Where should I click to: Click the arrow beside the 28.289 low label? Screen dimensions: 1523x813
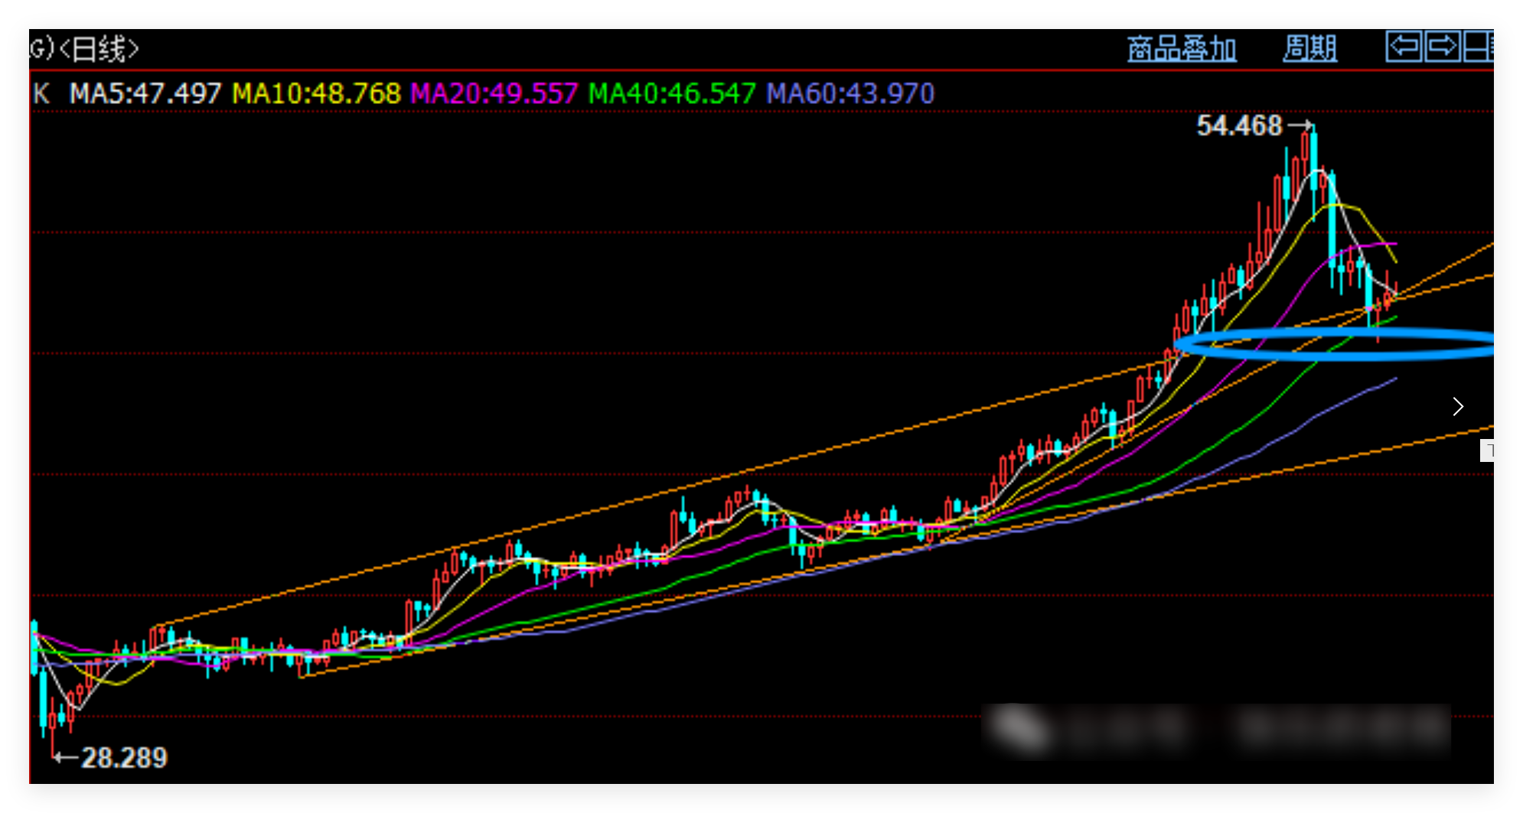point(65,757)
